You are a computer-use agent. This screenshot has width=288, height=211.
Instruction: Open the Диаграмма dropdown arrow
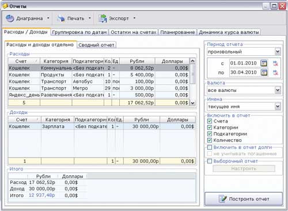coord(48,18)
